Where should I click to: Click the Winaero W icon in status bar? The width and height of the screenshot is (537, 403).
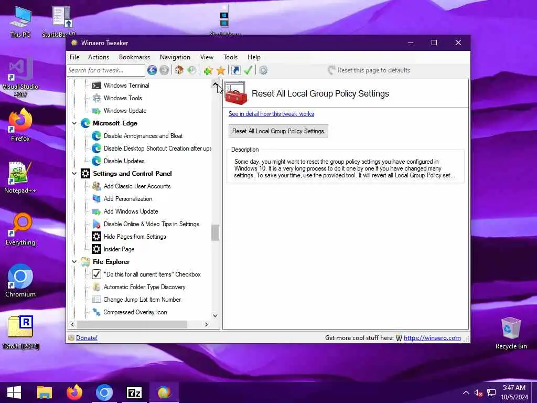pyautogui.click(x=399, y=338)
